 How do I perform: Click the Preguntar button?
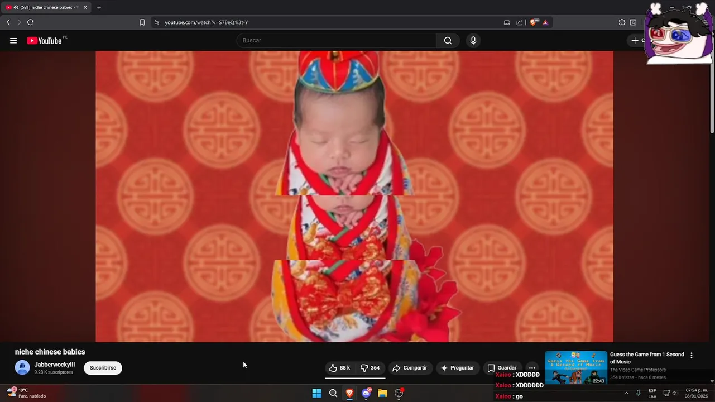(457, 368)
